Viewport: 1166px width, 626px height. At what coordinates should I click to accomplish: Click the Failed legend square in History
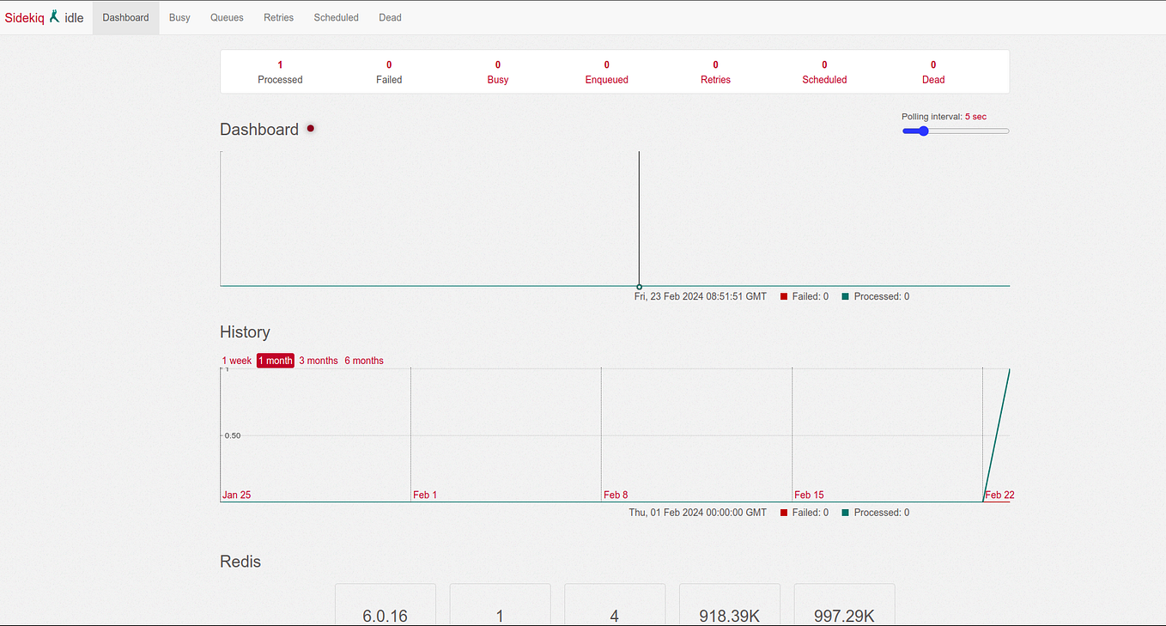click(x=783, y=512)
